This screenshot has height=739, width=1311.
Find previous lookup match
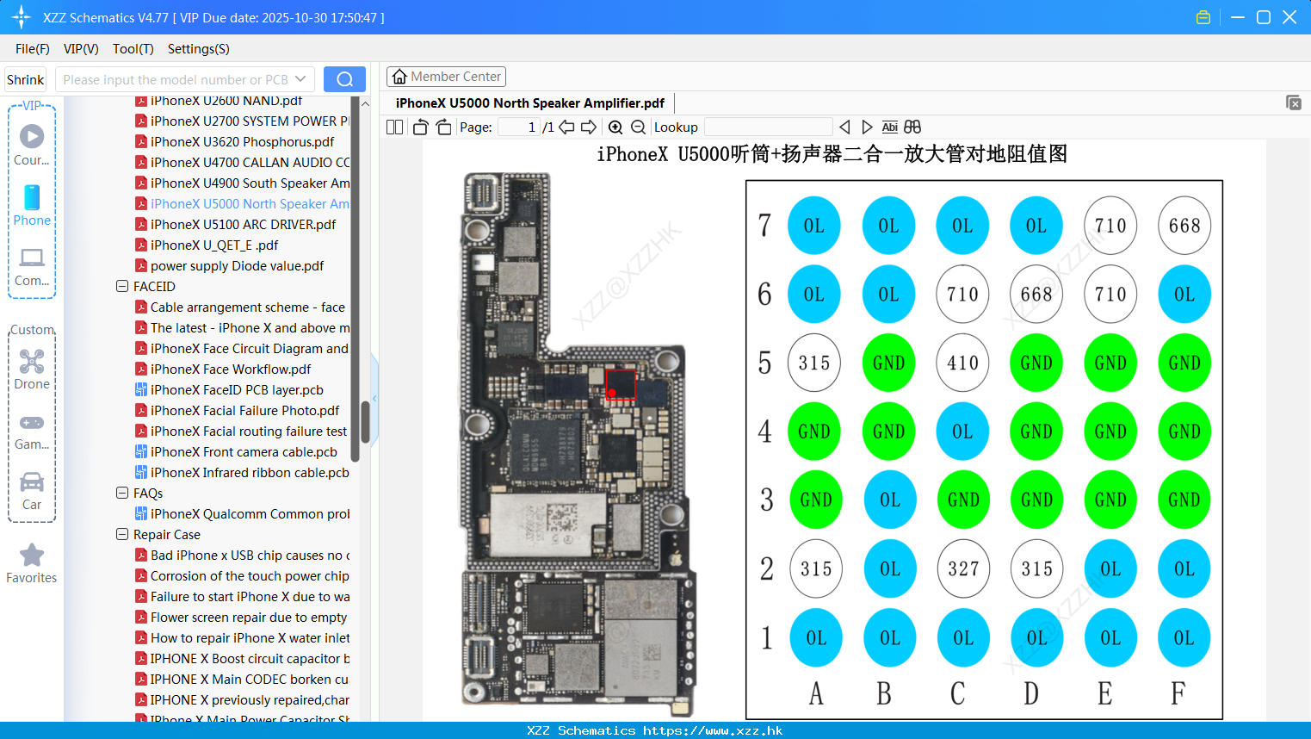click(844, 127)
